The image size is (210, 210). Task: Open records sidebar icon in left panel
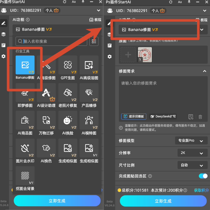pos(3,45)
